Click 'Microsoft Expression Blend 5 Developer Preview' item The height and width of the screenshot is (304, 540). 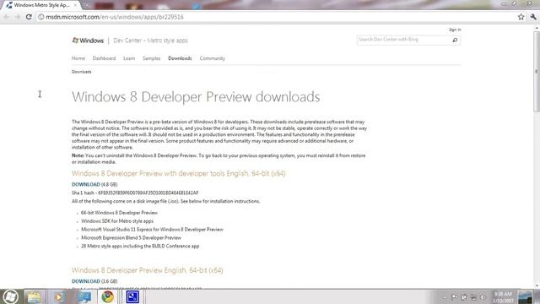pos(131,238)
